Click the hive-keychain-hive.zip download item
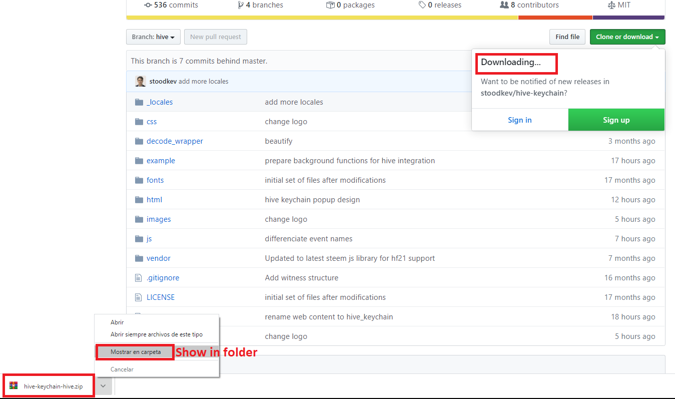 49,386
